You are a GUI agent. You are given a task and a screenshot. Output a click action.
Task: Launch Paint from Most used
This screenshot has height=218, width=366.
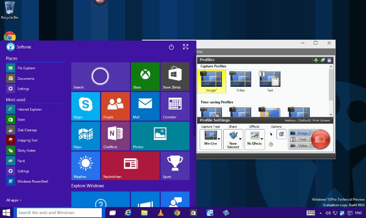coord(35,161)
